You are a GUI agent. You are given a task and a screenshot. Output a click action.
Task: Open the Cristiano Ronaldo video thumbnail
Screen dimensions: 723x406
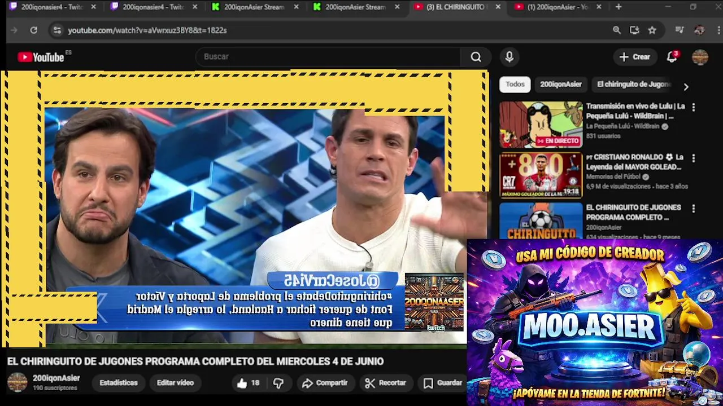(x=541, y=175)
